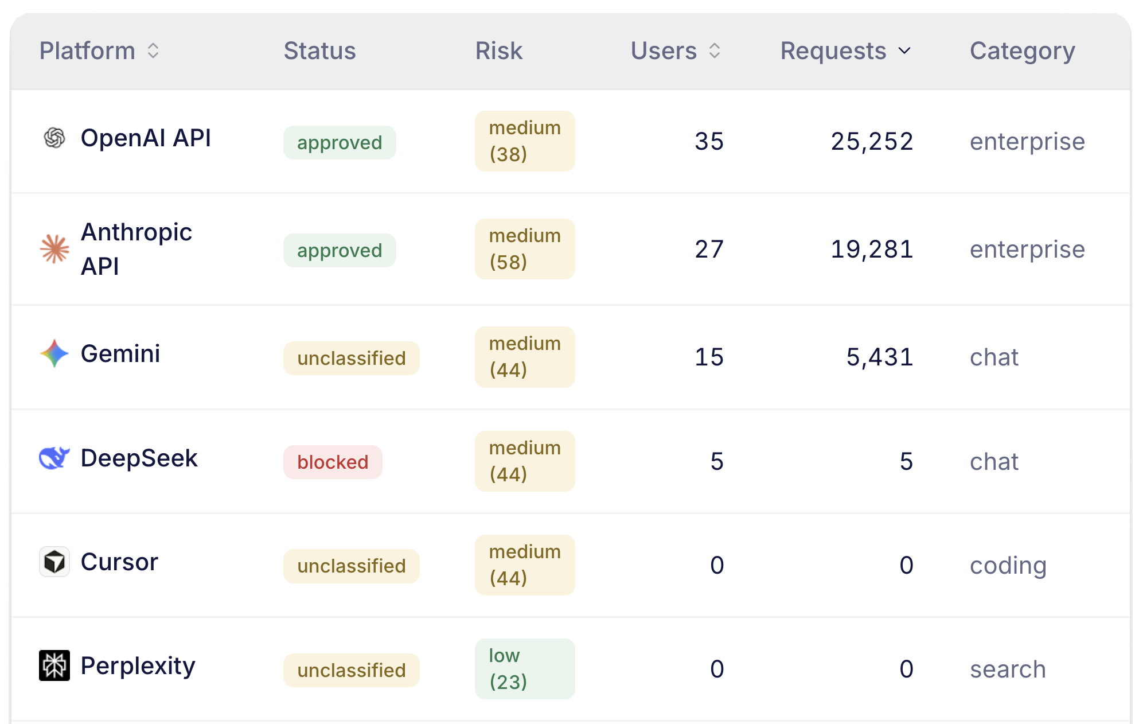The width and height of the screenshot is (1139, 724).
Task: Click the Cursor cube logo icon
Action: point(54,562)
